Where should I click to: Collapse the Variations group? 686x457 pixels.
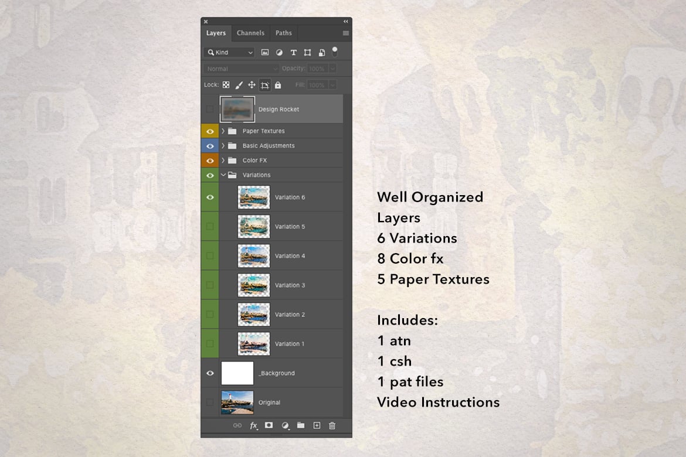pyautogui.click(x=223, y=175)
